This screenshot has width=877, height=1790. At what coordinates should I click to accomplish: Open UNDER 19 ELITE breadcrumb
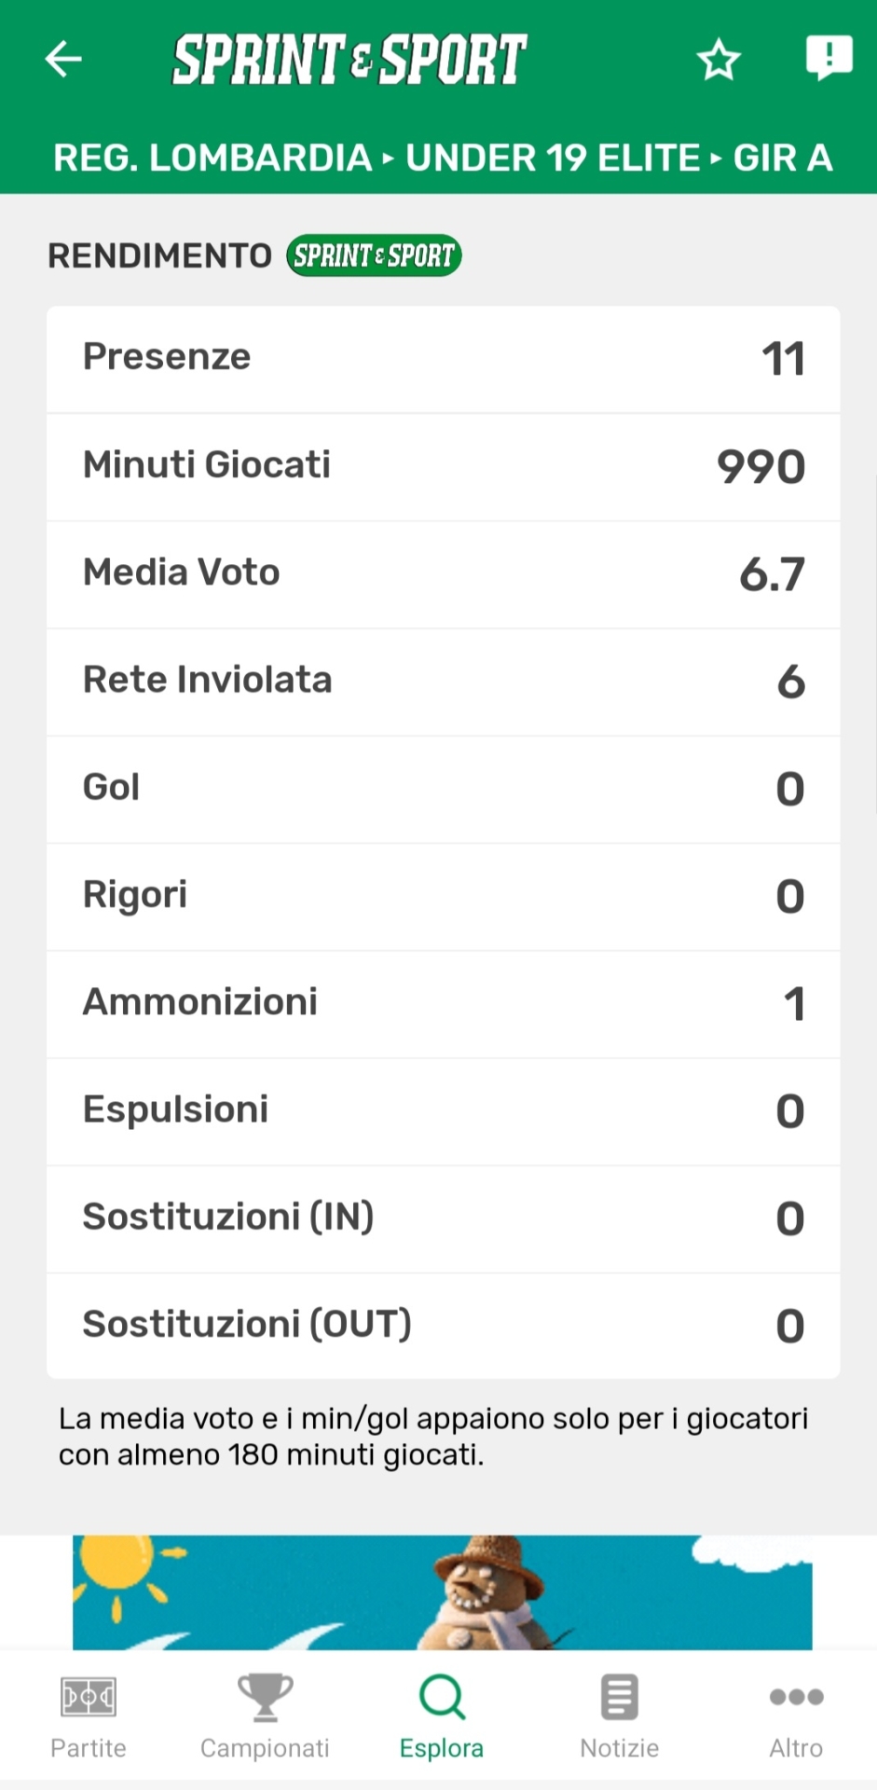tap(553, 158)
